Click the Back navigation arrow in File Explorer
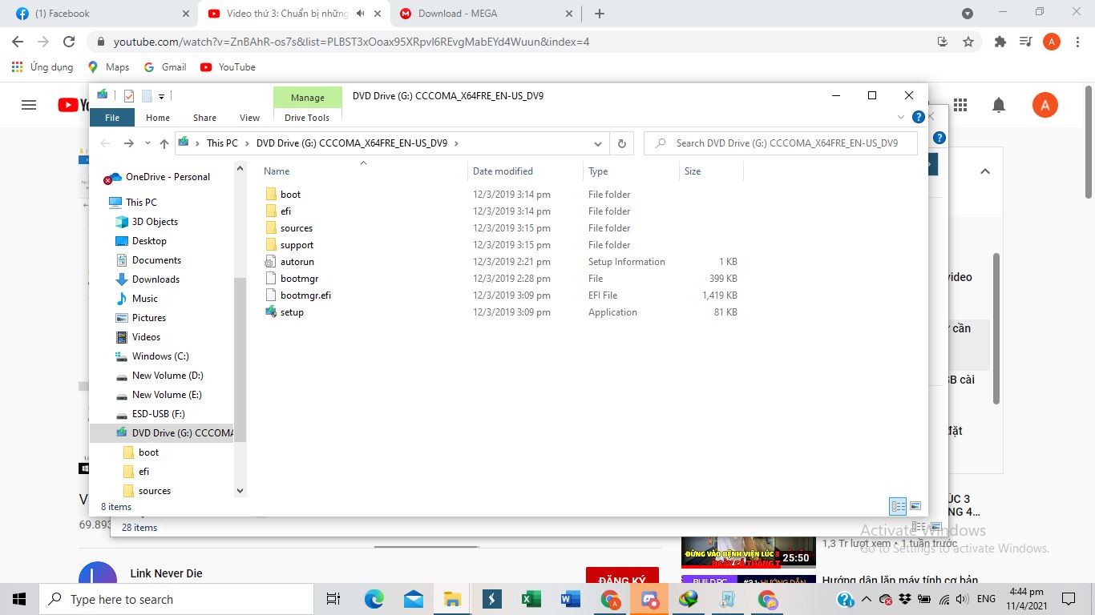This screenshot has height=615, width=1095. coord(105,143)
